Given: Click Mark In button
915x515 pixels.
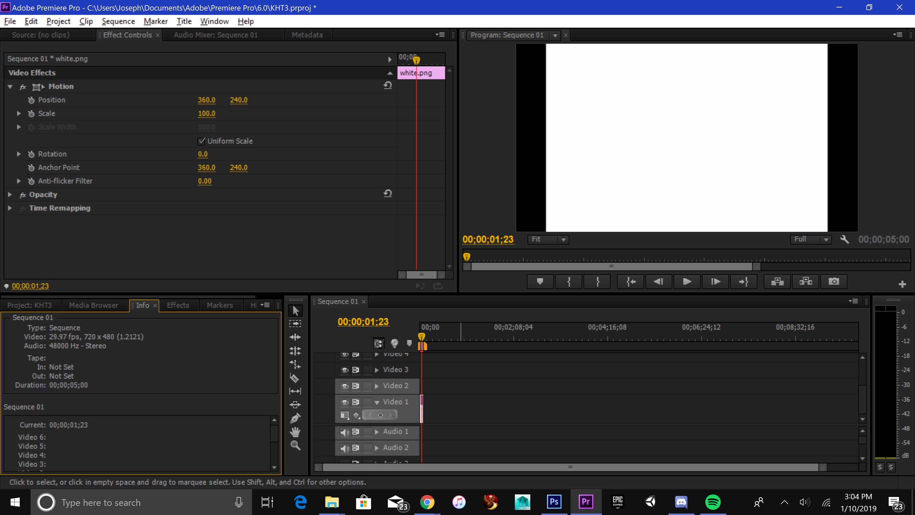Looking at the screenshot, I should pos(569,282).
